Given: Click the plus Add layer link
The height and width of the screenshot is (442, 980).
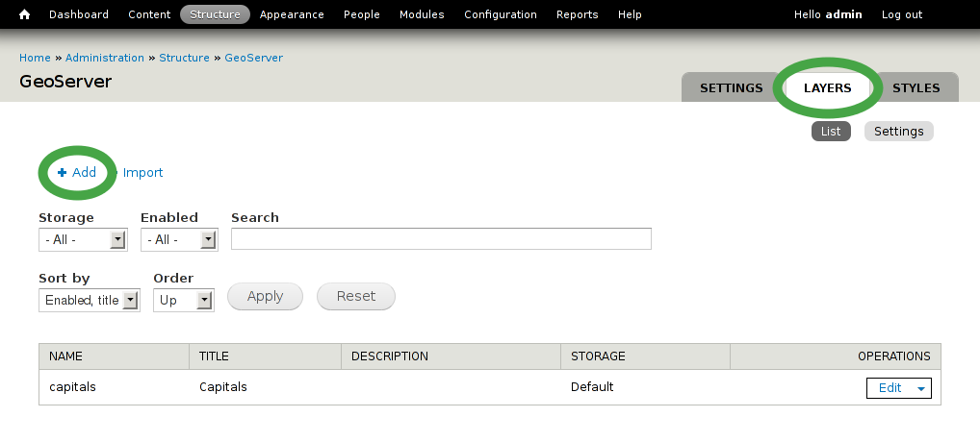Looking at the screenshot, I should (77, 172).
